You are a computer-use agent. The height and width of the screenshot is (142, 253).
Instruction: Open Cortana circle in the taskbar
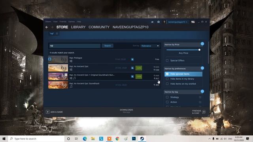(68, 138)
